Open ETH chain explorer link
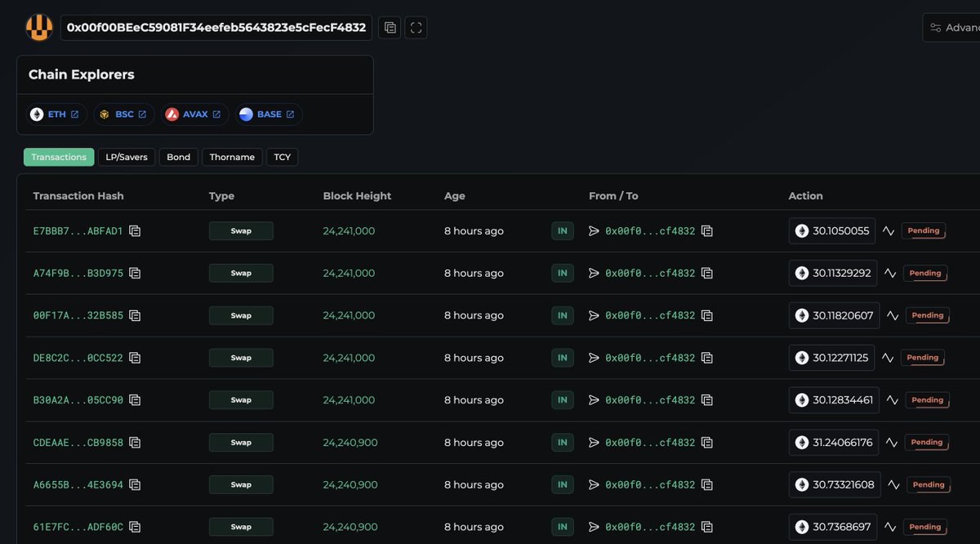 click(x=56, y=114)
